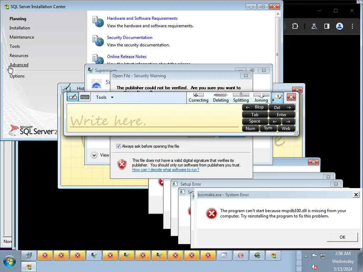Click the right arrow key below Enter
363x272 pixels.
pos(289,121)
